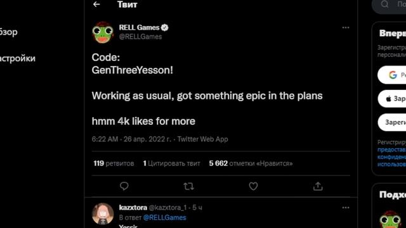Like the tweet with the heart icon
The width and height of the screenshot is (406, 228).
(253, 186)
